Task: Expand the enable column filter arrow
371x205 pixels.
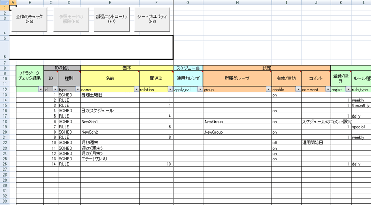Action: pos(298,89)
